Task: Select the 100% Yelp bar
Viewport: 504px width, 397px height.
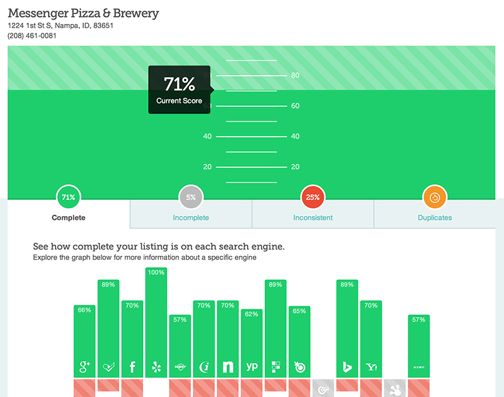Action: [x=156, y=323]
